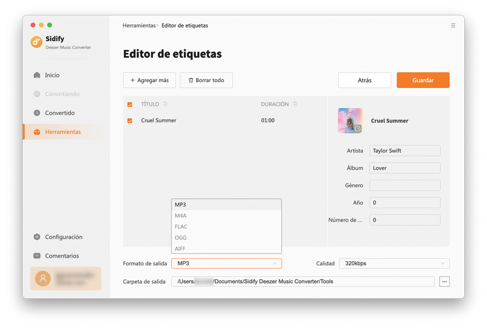
Task: Click the Configuración gear icon
Action: coord(37,237)
